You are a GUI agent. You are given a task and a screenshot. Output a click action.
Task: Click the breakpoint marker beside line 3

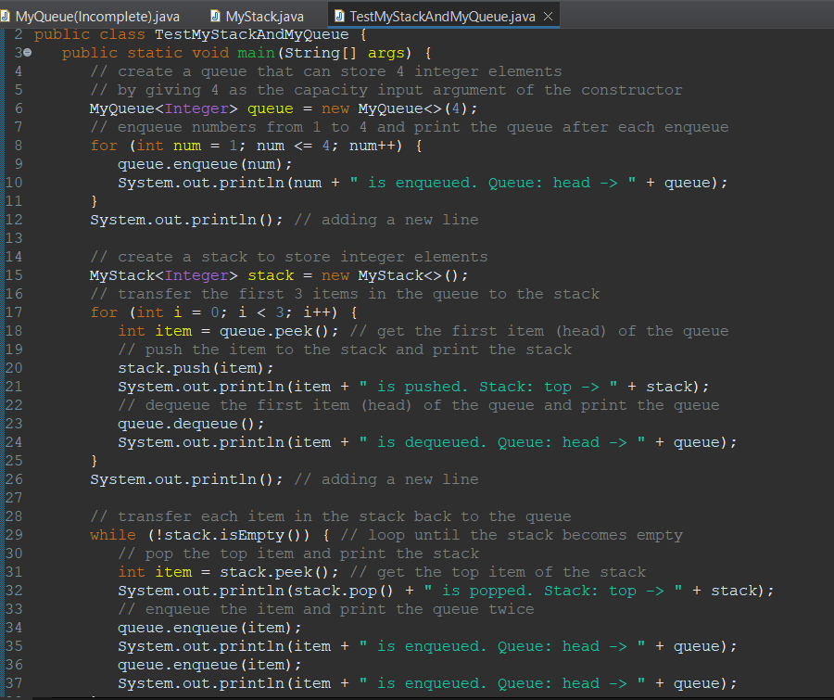click(25, 53)
